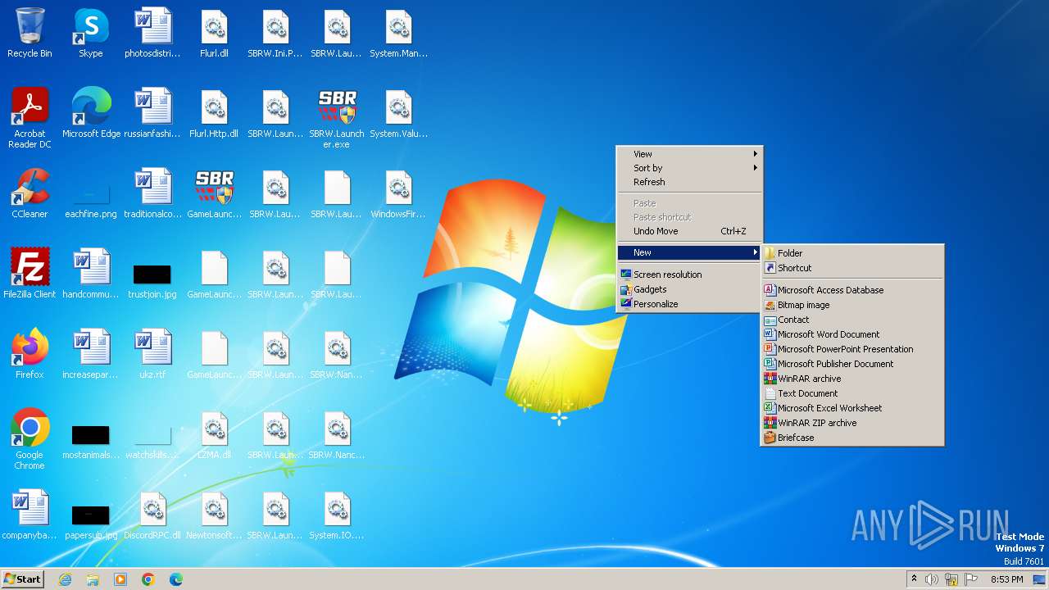
Task: Launch Chrome from the taskbar
Action: point(148,579)
